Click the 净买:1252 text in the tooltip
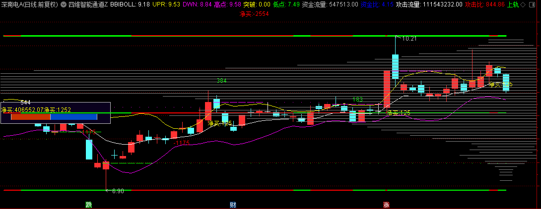The height and width of the screenshot is (209, 541). [58, 110]
